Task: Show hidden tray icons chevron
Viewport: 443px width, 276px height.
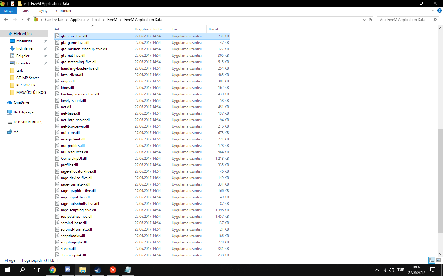Action: [x=377, y=270]
